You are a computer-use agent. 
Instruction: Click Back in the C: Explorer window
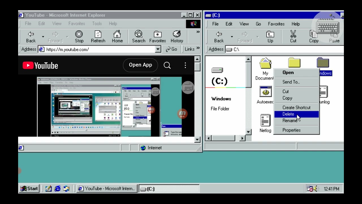(x=219, y=37)
